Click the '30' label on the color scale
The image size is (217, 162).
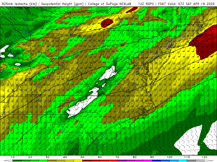click(x=47, y=157)
